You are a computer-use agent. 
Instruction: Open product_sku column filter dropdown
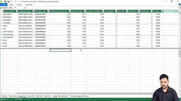pos(48,11)
